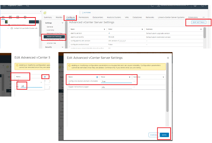Switch to the Configure tab
The height and width of the screenshot is (143, 212).
(70, 17)
